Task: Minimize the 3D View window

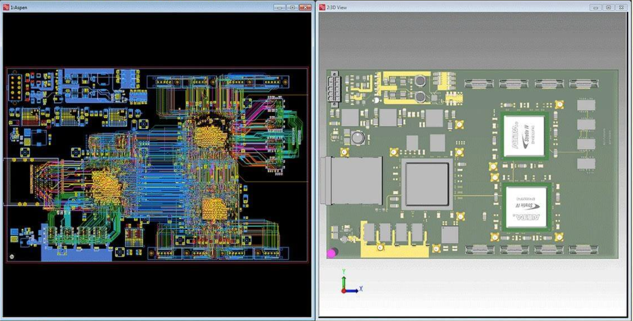Action: click(596, 7)
